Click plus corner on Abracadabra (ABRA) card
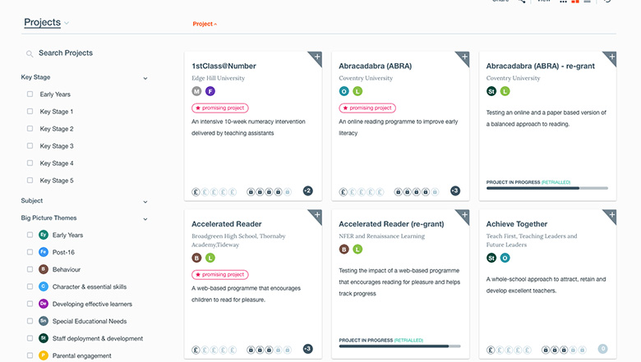The image size is (641, 362). (464, 57)
